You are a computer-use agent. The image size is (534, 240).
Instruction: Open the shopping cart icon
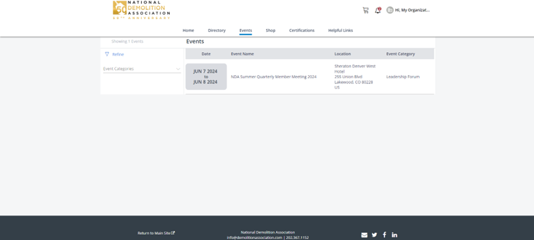(366, 10)
